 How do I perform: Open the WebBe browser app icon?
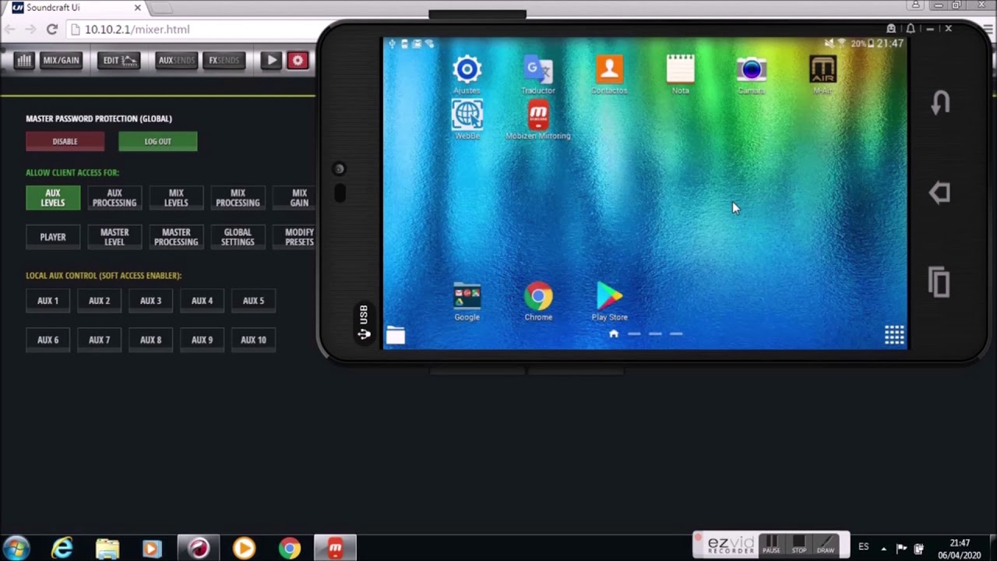pyautogui.click(x=467, y=120)
